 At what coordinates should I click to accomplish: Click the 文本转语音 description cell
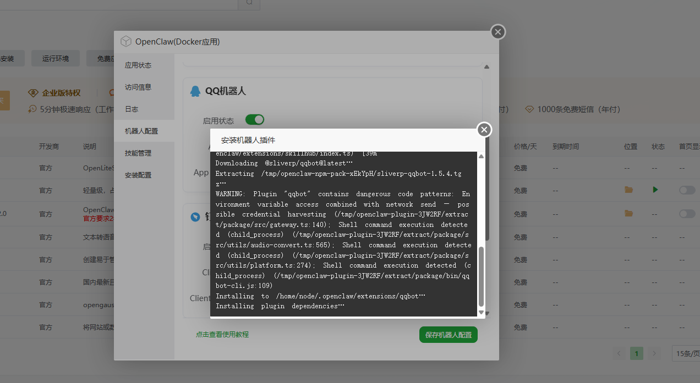[x=99, y=237]
